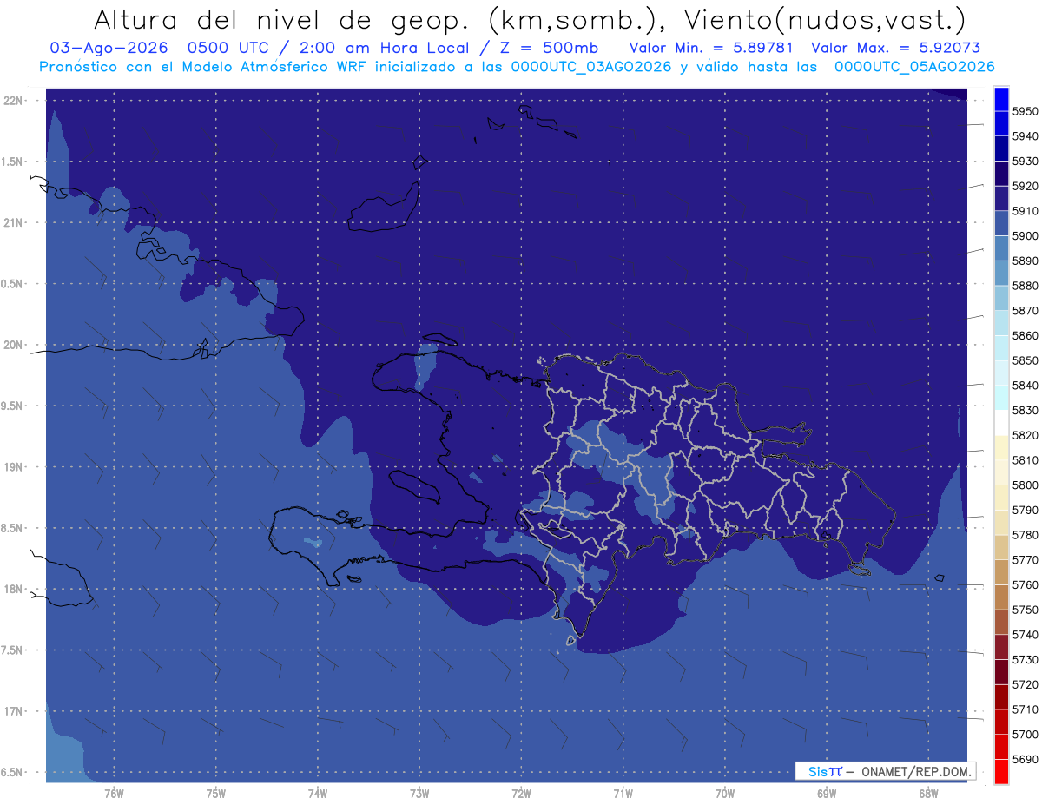Click the 5930 color scale label
1042x805 pixels.
pos(1025,162)
